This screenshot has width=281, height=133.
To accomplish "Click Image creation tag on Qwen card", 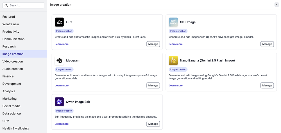I will 64,111.
